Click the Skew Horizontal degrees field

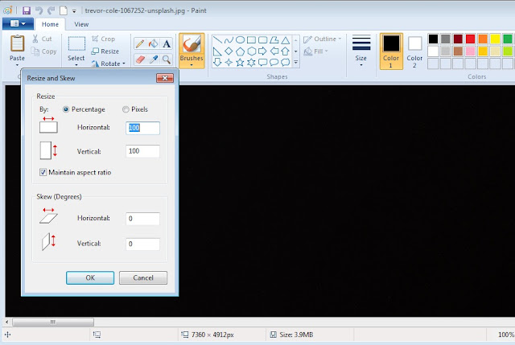(143, 219)
